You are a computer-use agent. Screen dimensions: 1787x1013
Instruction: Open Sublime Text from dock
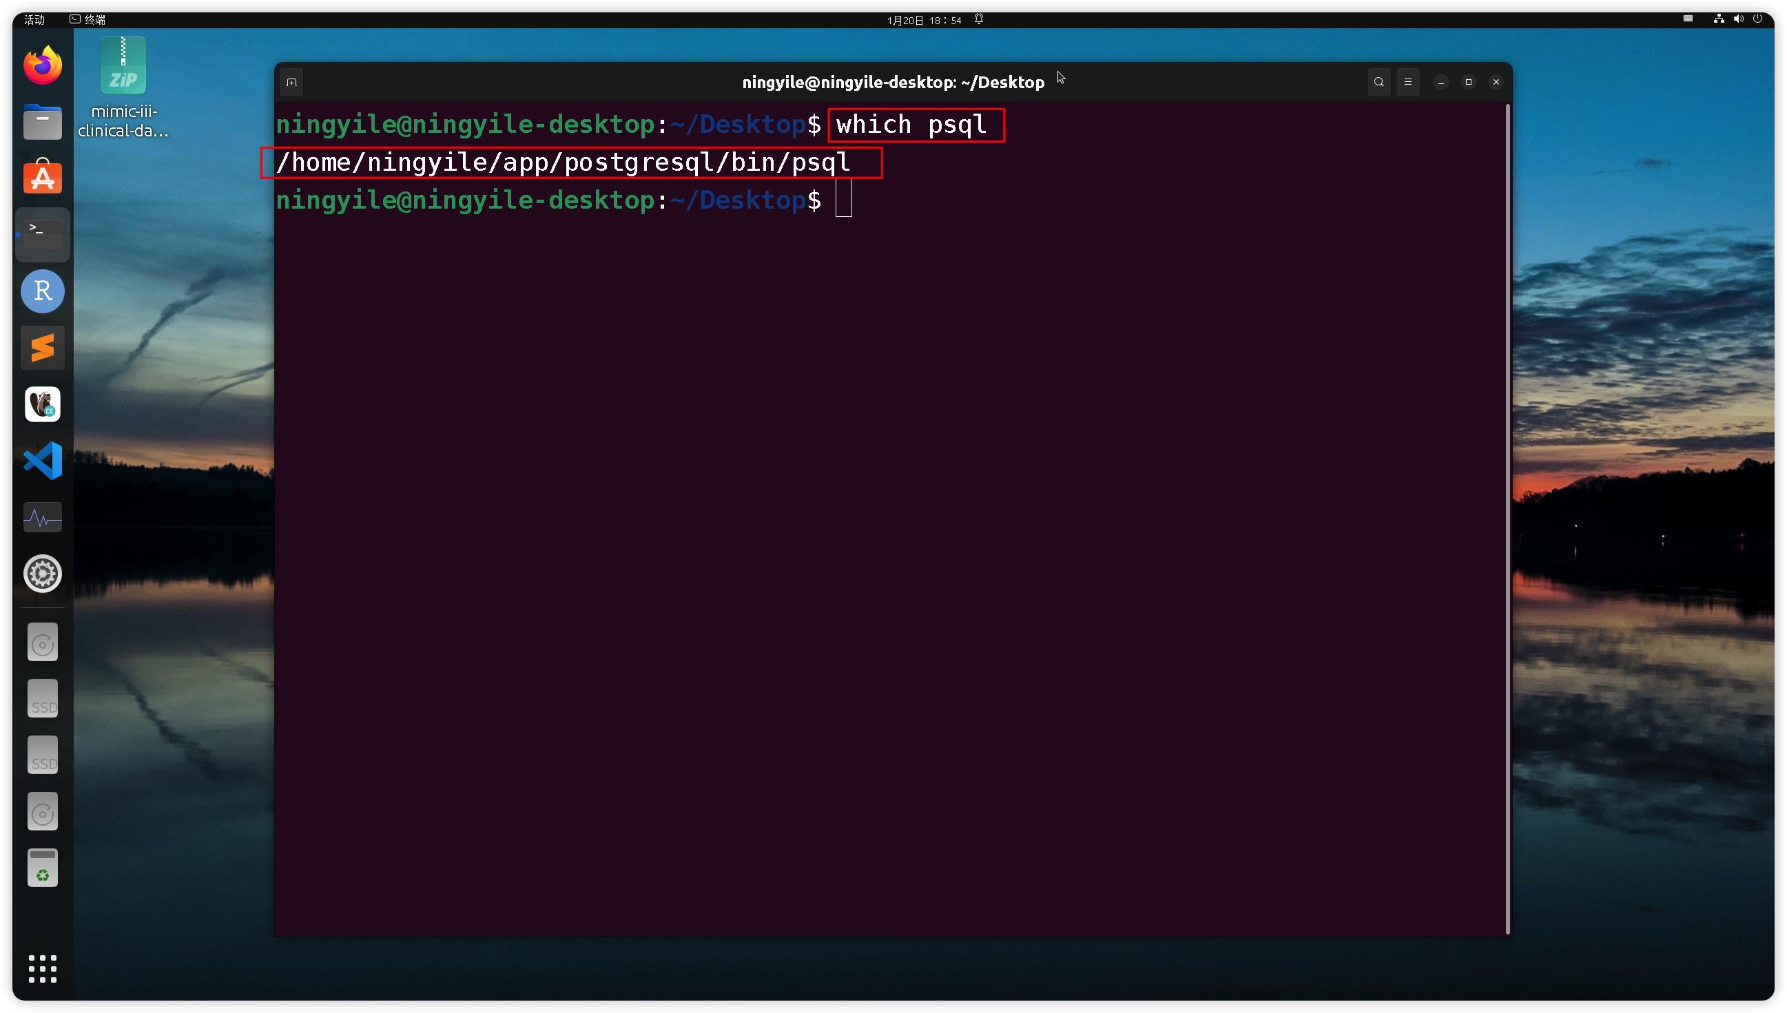point(43,347)
